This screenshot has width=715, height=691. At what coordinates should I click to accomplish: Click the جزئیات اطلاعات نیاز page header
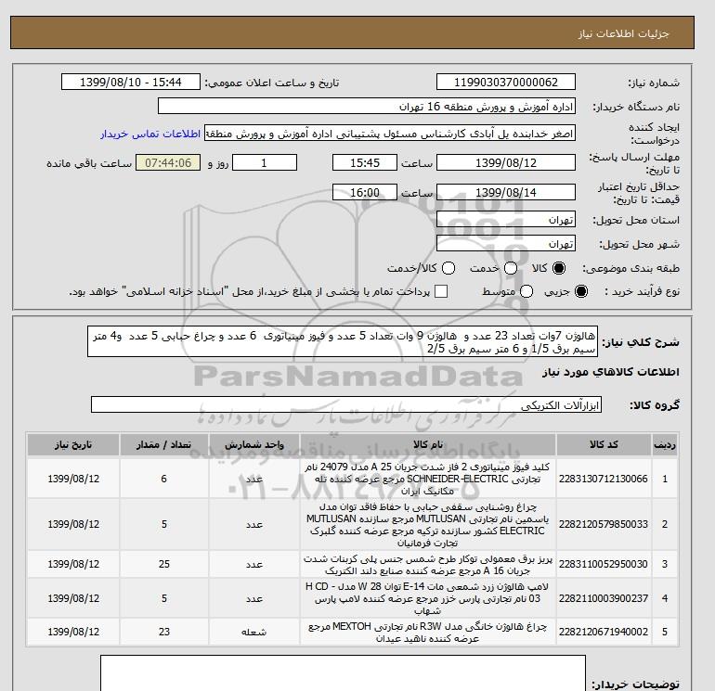pos(623,33)
